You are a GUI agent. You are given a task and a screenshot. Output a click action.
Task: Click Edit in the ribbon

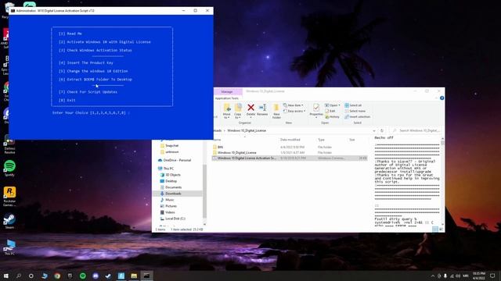(x=330, y=111)
